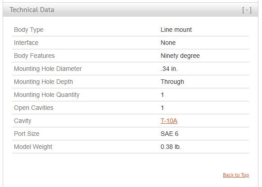Select the None interface value

pos(168,43)
